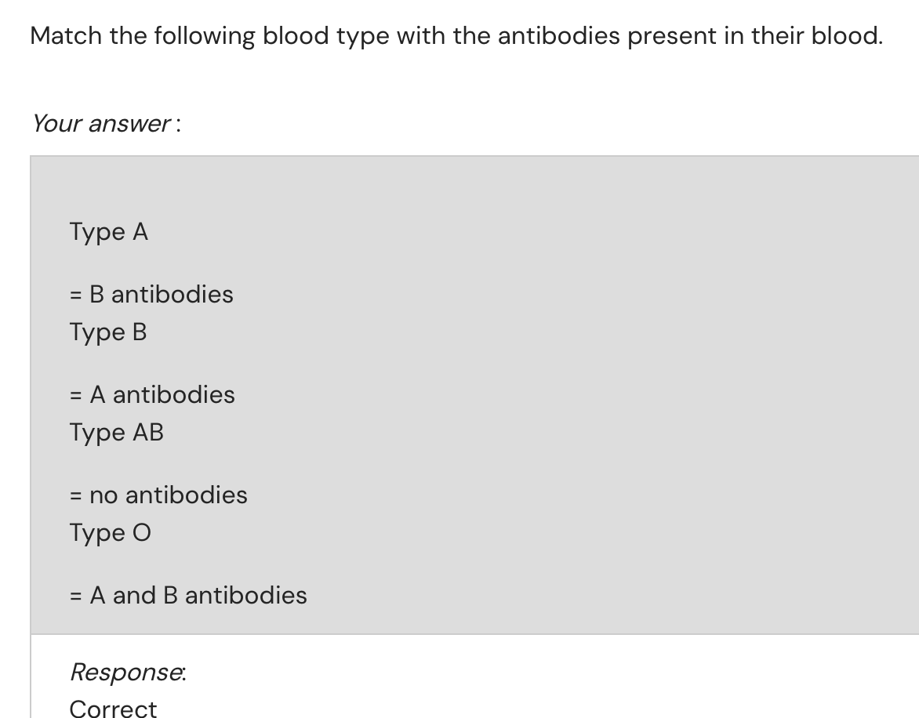Click the equals sign before "no antibodies"
919x718 pixels.
[76, 495]
